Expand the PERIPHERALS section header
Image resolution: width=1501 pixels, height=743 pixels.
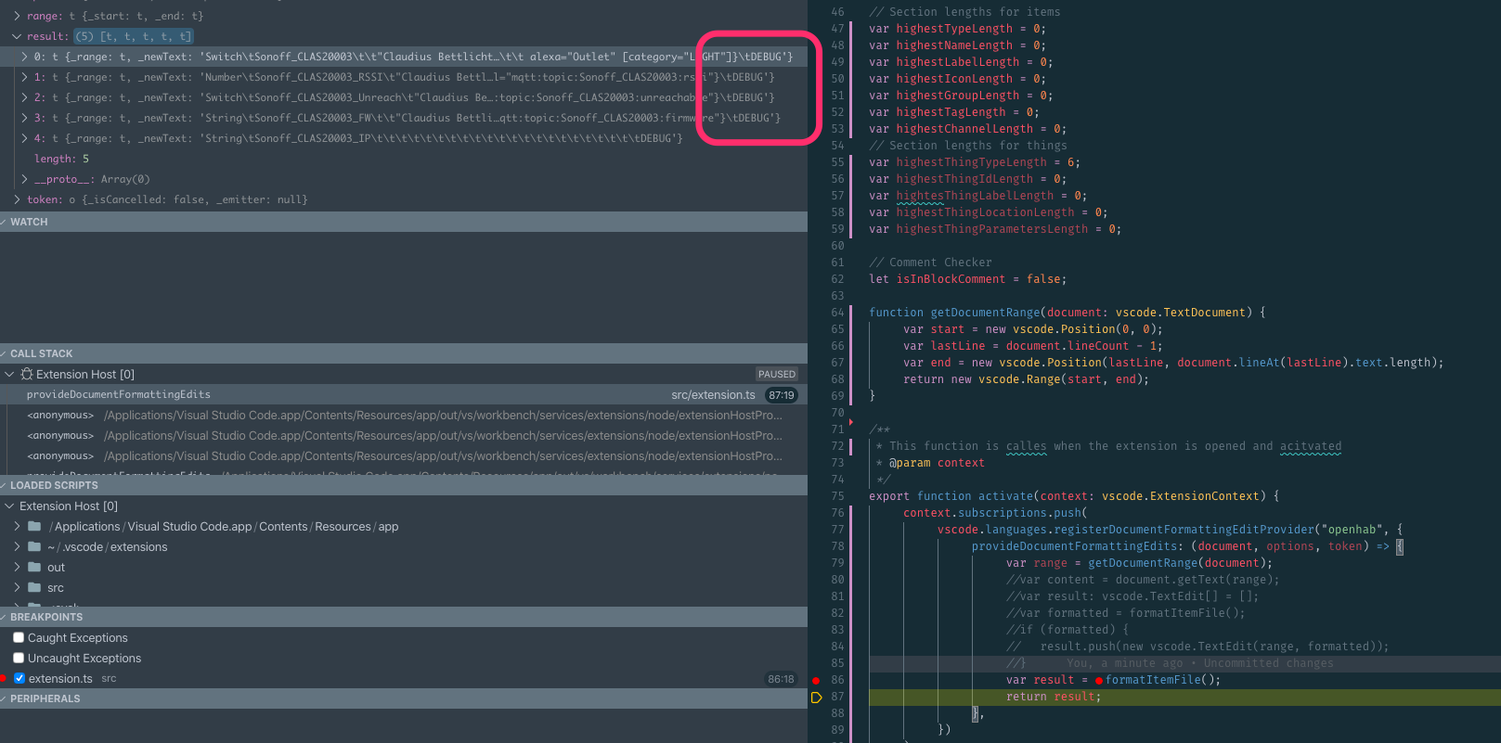404,698
